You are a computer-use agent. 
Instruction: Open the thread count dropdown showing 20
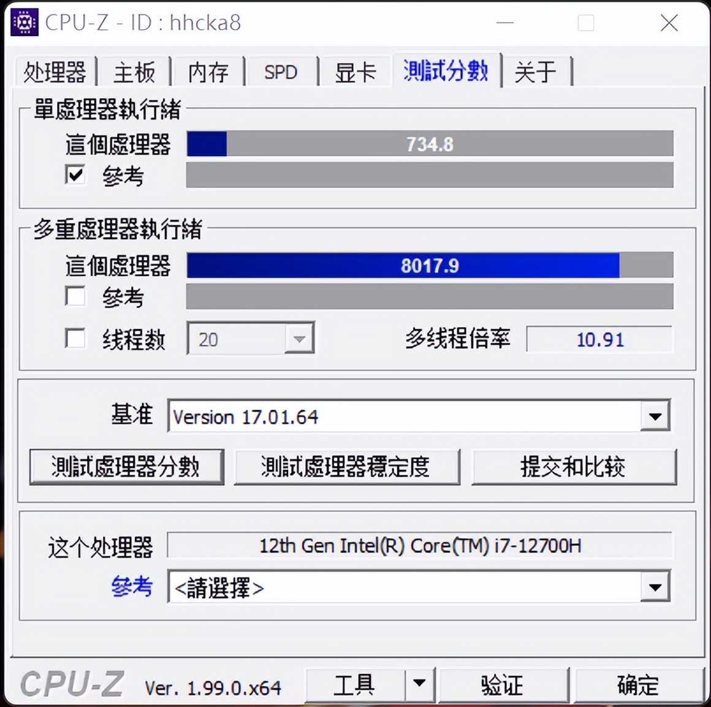[298, 339]
